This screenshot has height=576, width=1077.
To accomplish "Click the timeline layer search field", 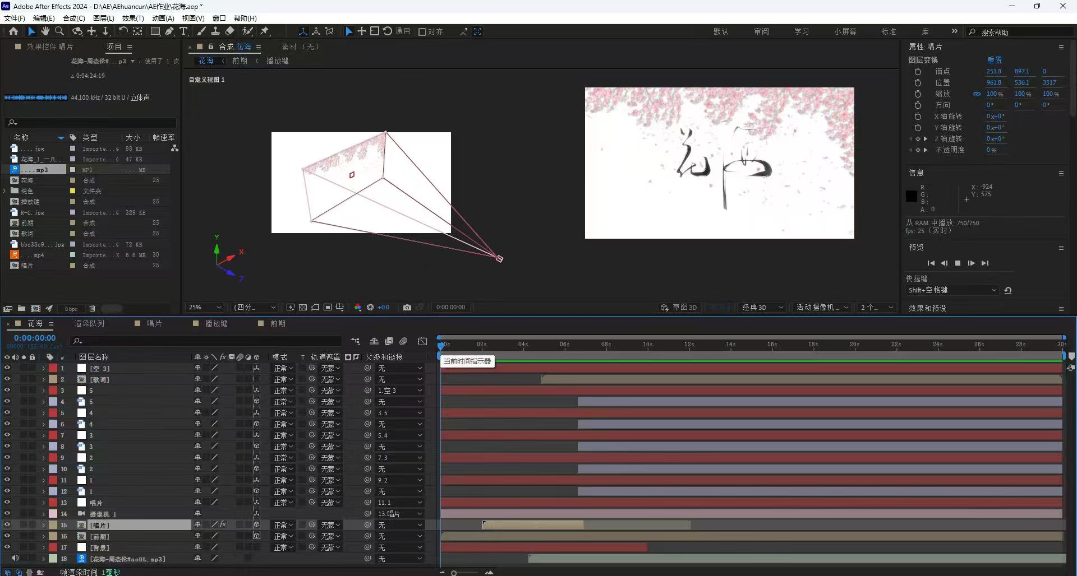I will (205, 341).
